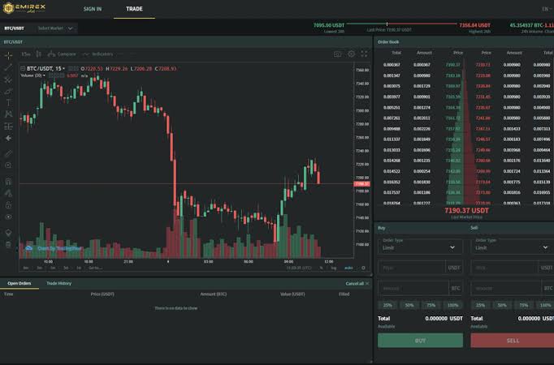Toggle log scale on chart
This screenshot has width=554, height=365.
point(334,268)
